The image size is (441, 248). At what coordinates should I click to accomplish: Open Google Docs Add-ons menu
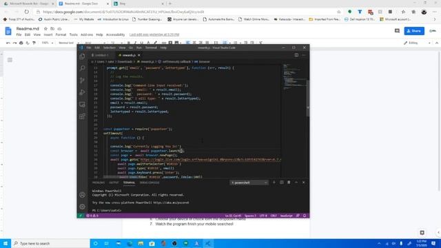87,34
